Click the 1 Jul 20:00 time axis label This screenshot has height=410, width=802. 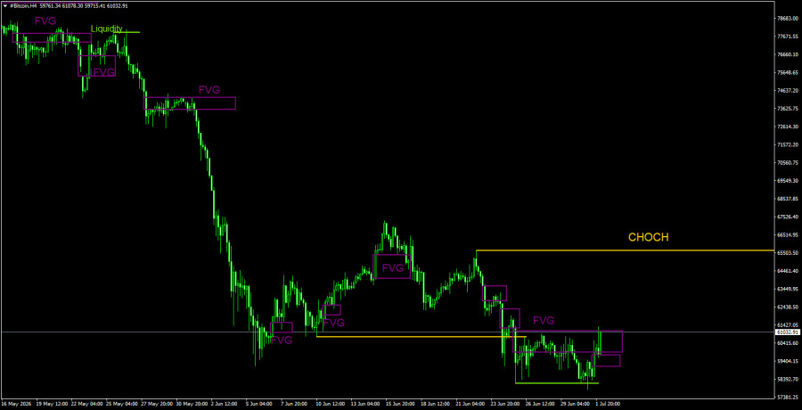(608, 404)
